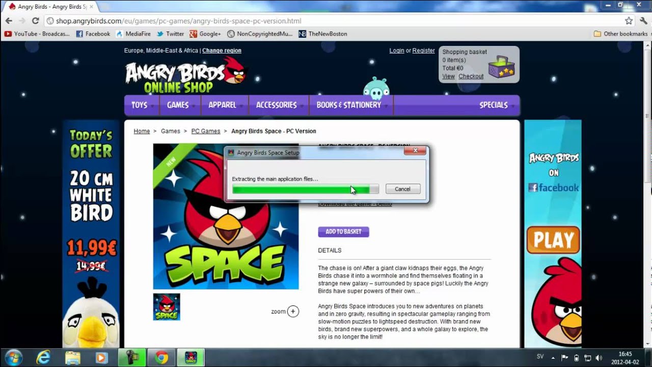Click the Home breadcrumb link

[x=142, y=131]
